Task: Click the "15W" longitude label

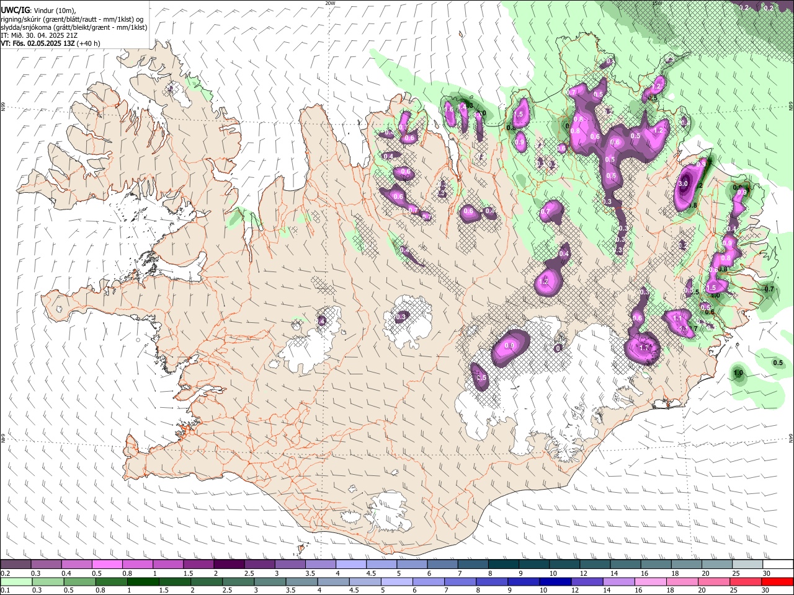Action: (657, 3)
